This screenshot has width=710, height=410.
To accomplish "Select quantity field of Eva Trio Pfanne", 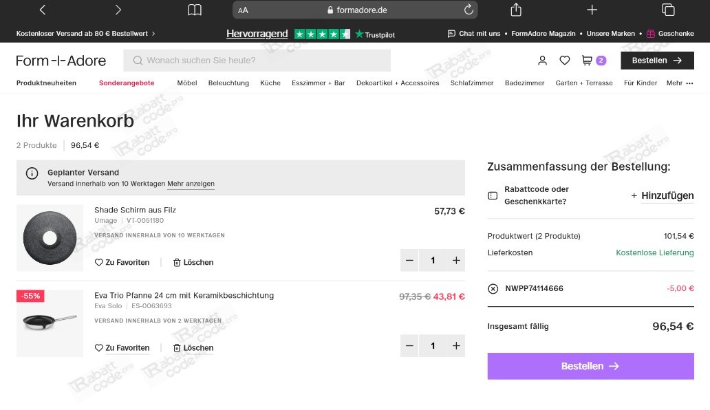I will [x=433, y=346].
